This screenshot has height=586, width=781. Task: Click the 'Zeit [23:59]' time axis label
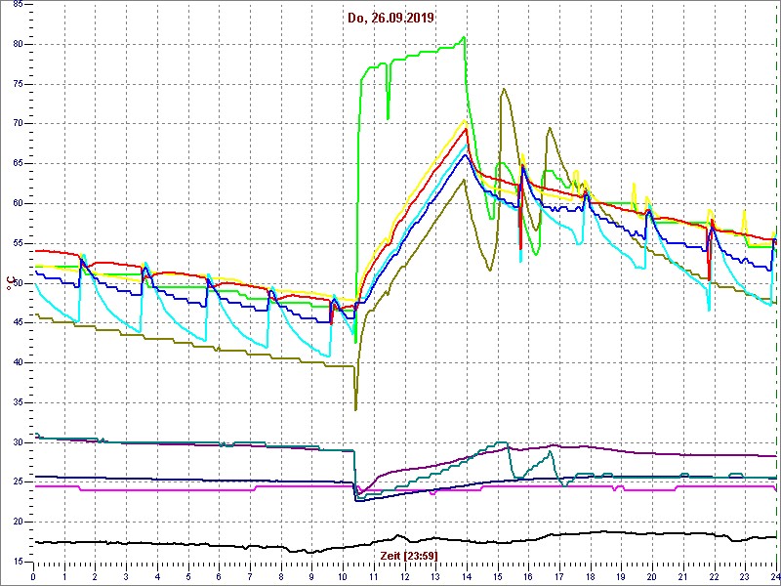coord(409,555)
